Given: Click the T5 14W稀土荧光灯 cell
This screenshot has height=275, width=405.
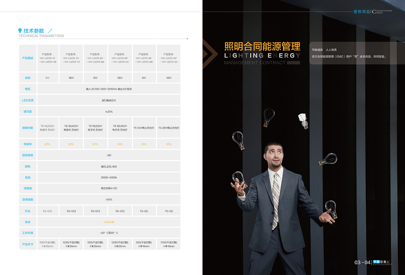Looking at the screenshot, I should [144, 128].
